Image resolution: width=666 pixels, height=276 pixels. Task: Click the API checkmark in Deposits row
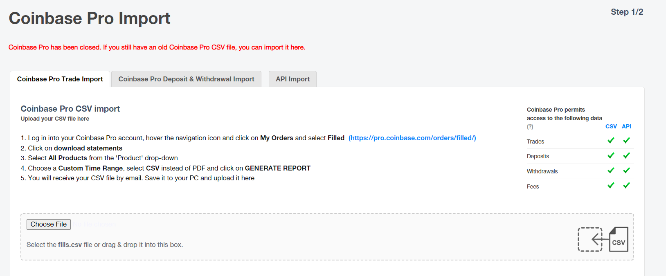[626, 156]
